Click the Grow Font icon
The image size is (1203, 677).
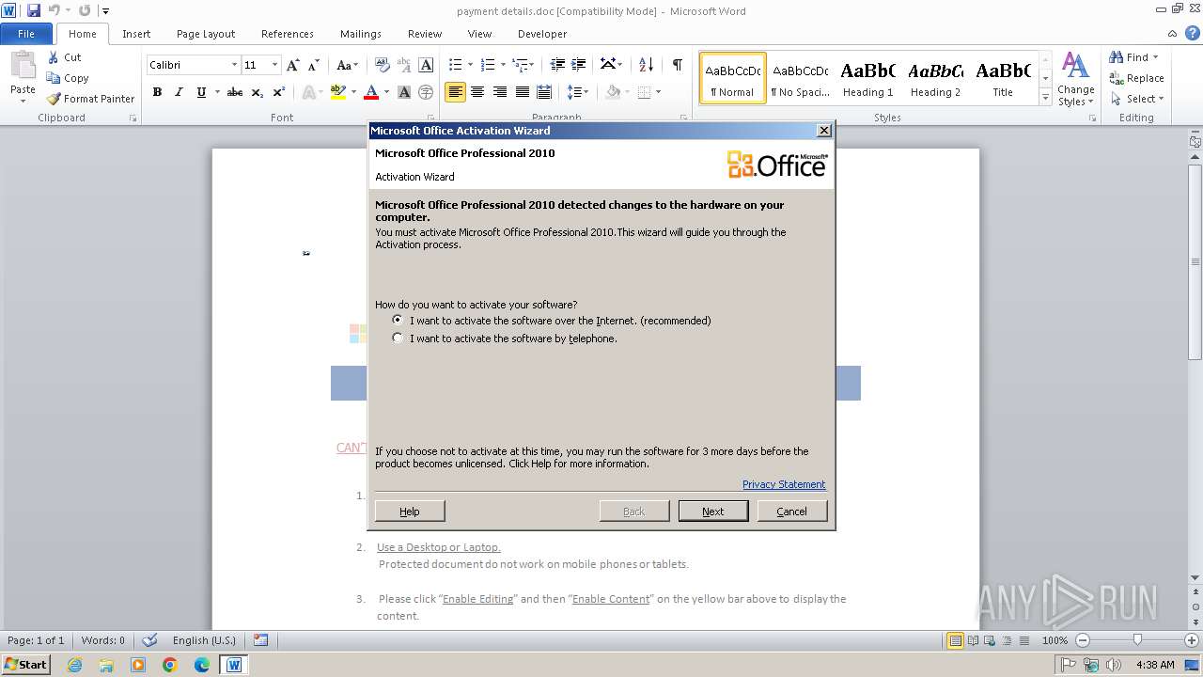(x=293, y=65)
